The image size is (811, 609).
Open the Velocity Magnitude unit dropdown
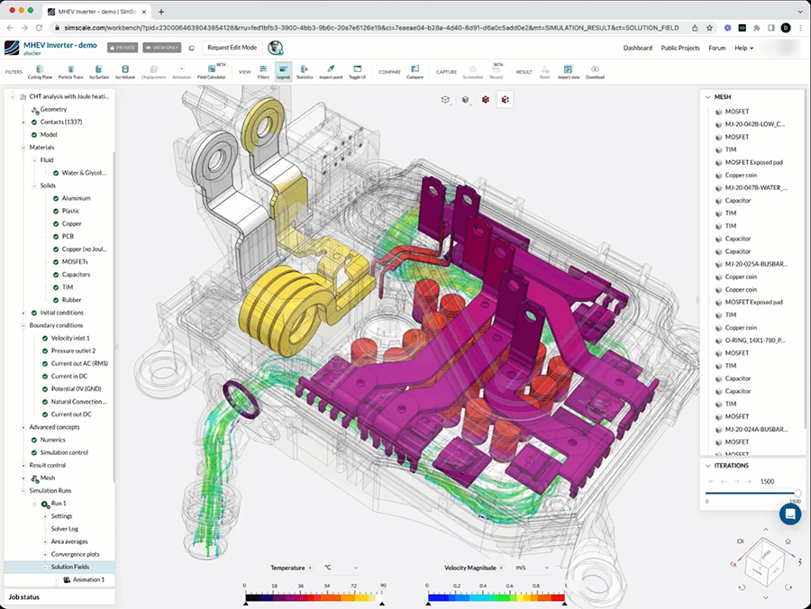pyautogui.click(x=533, y=568)
